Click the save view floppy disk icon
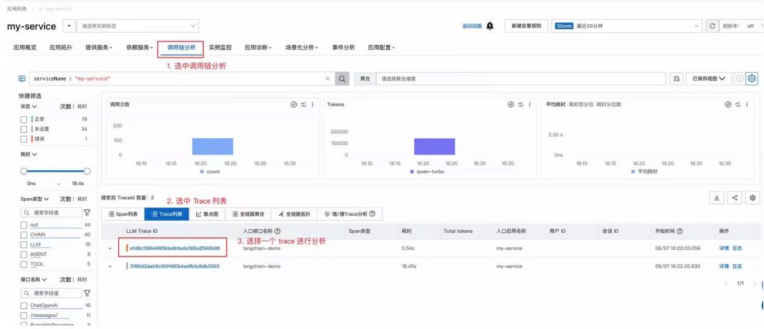This screenshot has width=764, height=329. (x=677, y=78)
